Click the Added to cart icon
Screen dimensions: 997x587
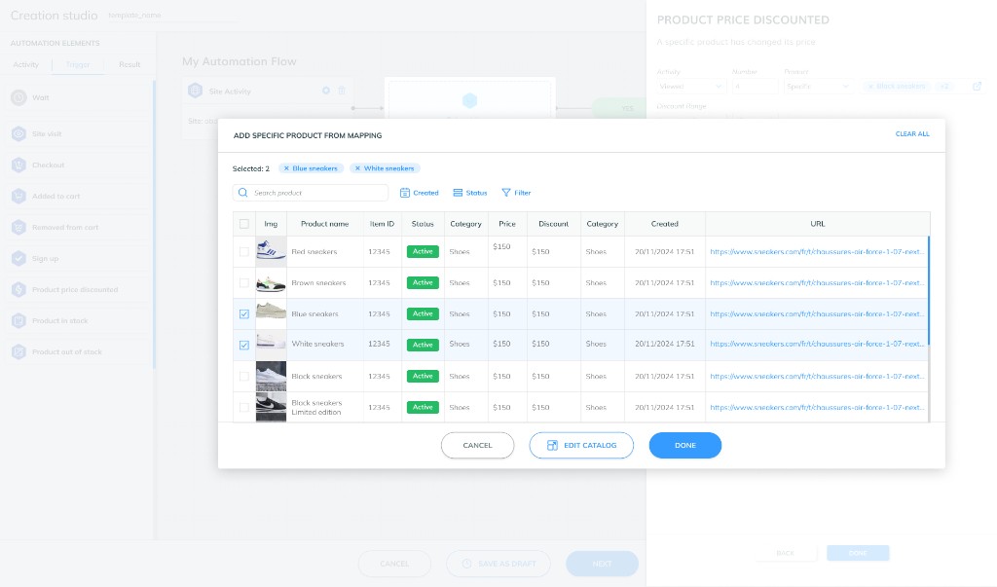point(19,196)
